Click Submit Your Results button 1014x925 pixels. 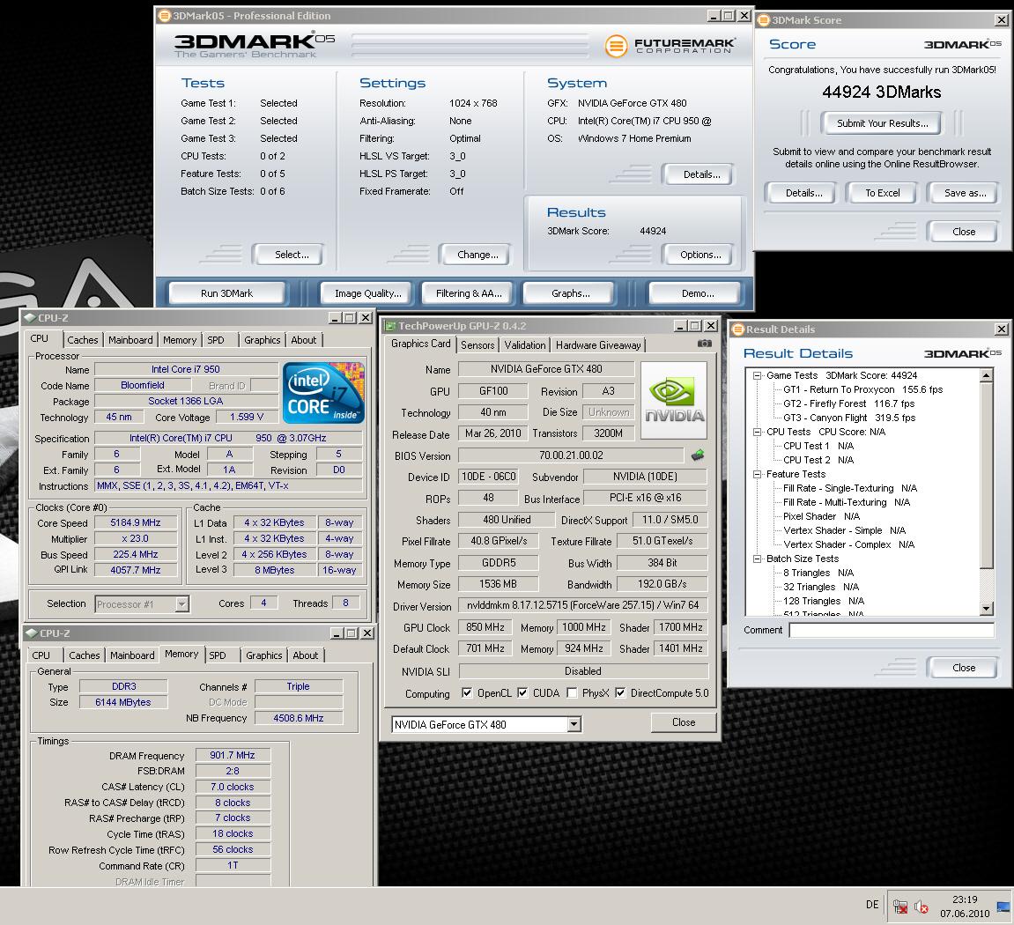[x=883, y=123]
